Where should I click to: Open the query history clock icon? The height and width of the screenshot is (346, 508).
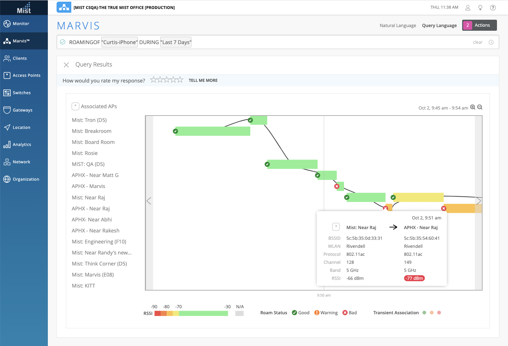point(491,42)
